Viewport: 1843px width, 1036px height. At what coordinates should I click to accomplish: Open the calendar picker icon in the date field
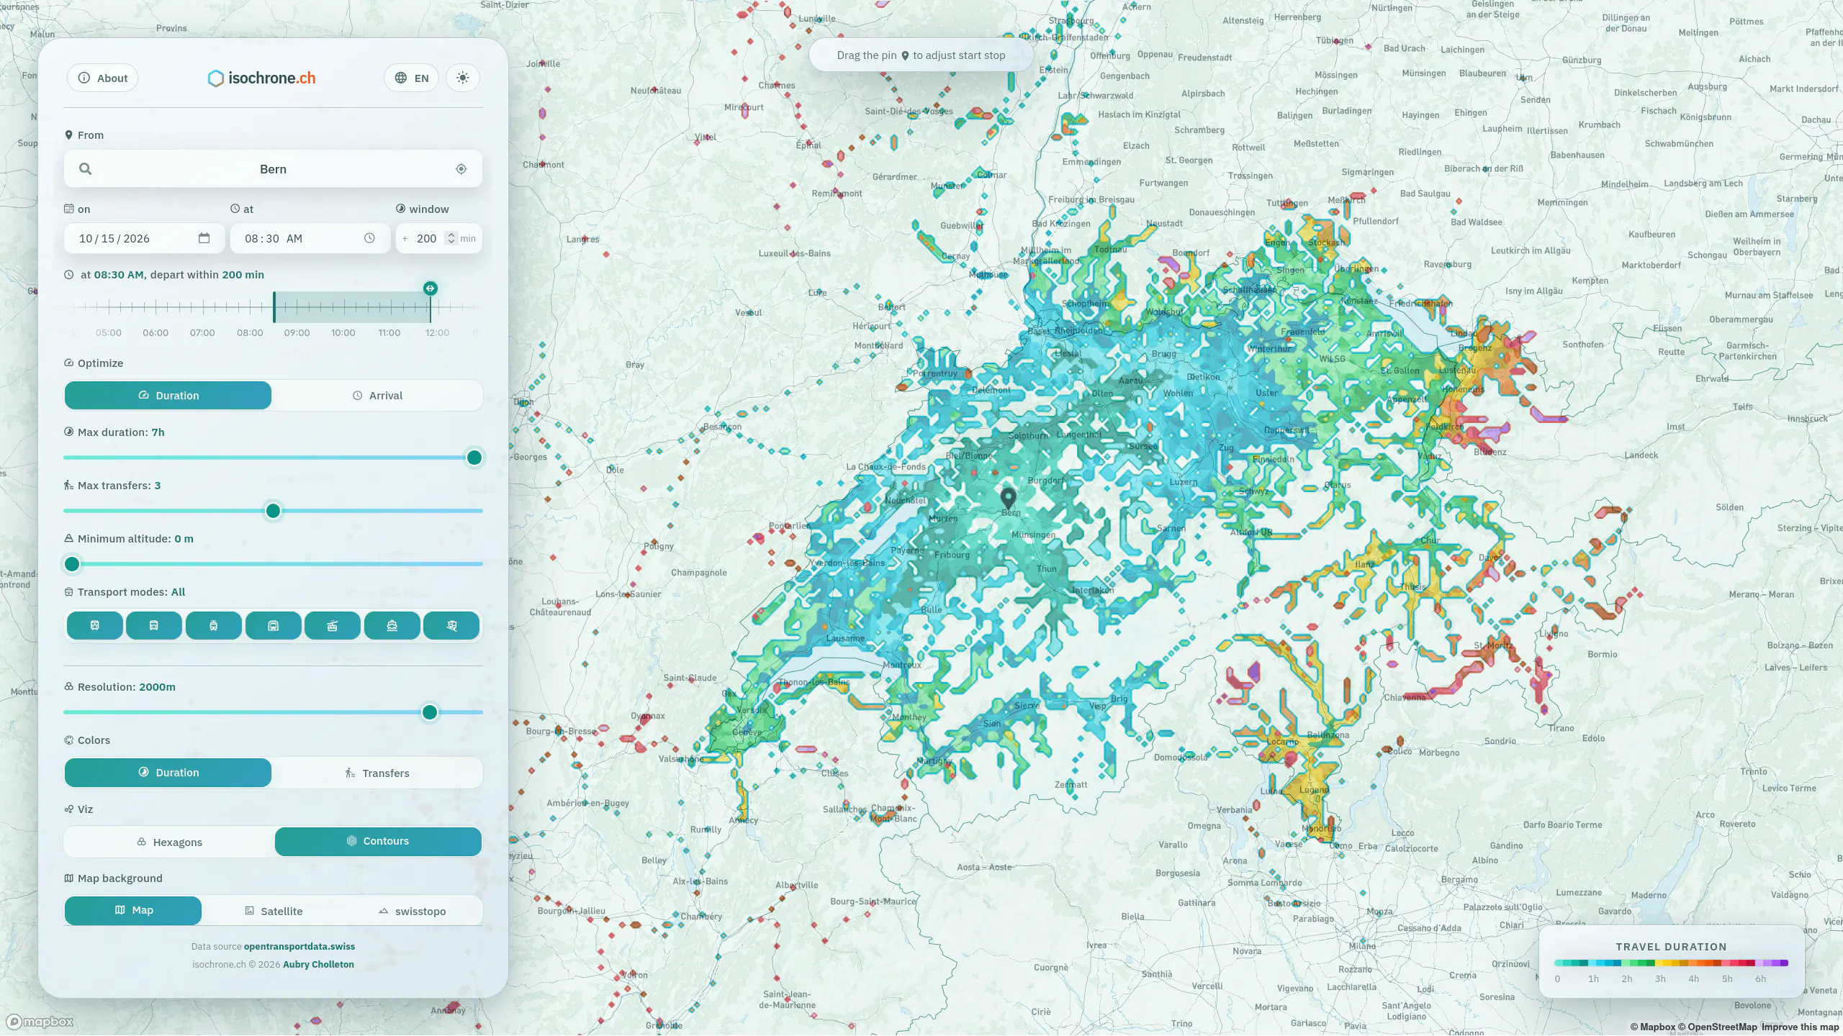point(204,238)
